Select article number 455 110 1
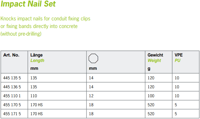 pyautogui.click(x=12, y=96)
